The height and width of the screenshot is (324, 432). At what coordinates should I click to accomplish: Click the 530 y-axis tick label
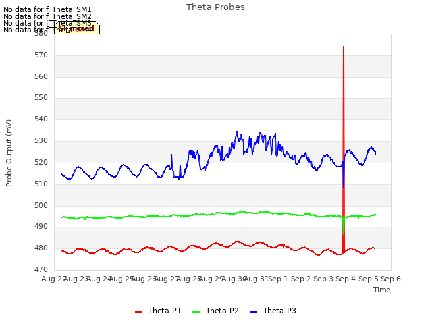pyautogui.click(x=41, y=141)
